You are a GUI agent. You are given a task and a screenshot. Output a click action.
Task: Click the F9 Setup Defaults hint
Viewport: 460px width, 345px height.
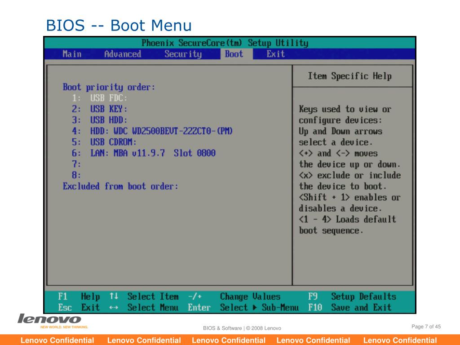(352, 296)
